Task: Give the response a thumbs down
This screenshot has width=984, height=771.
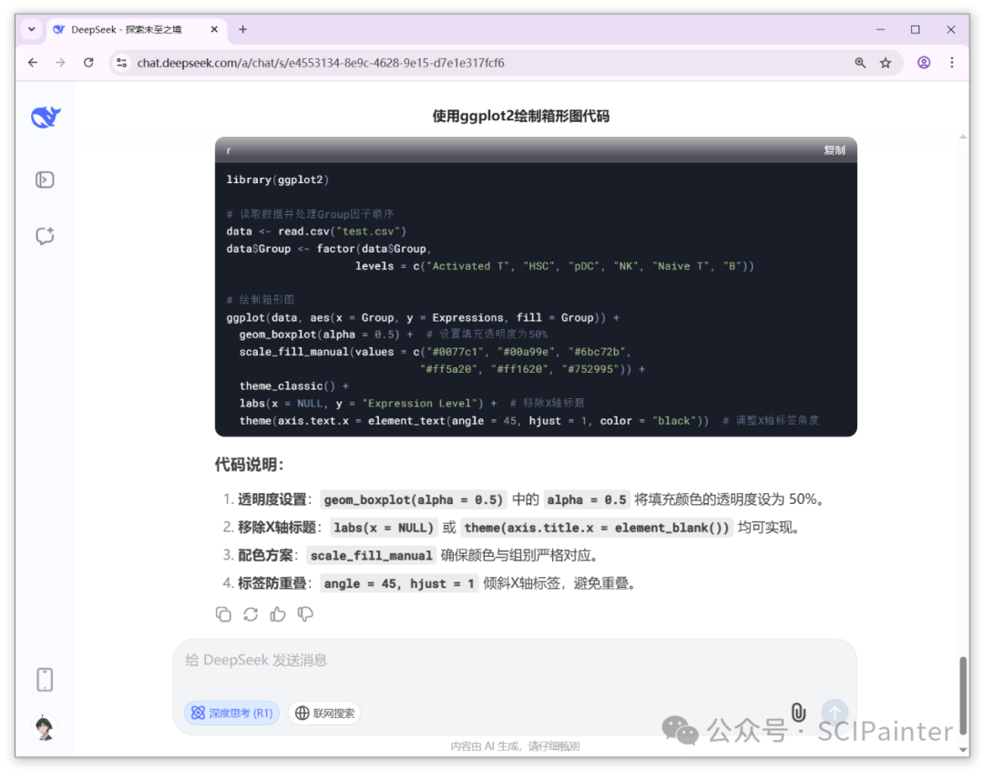Action: point(305,614)
